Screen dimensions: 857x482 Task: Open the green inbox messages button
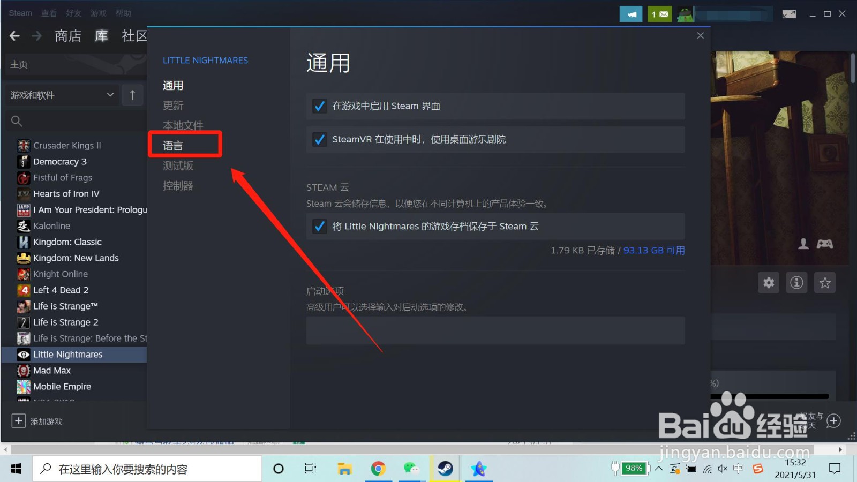pyautogui.click(x=659, y=14)
